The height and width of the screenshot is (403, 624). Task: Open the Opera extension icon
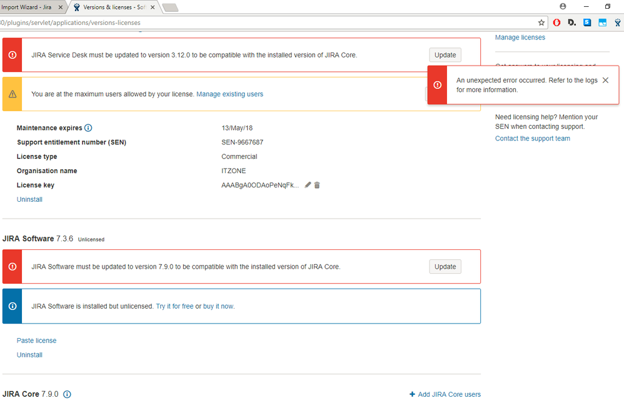pos(556,22)
